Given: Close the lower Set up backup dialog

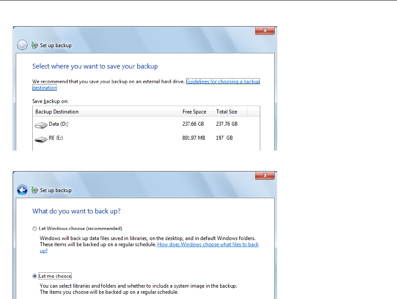Looking at the screenshot, I should 265,175.
